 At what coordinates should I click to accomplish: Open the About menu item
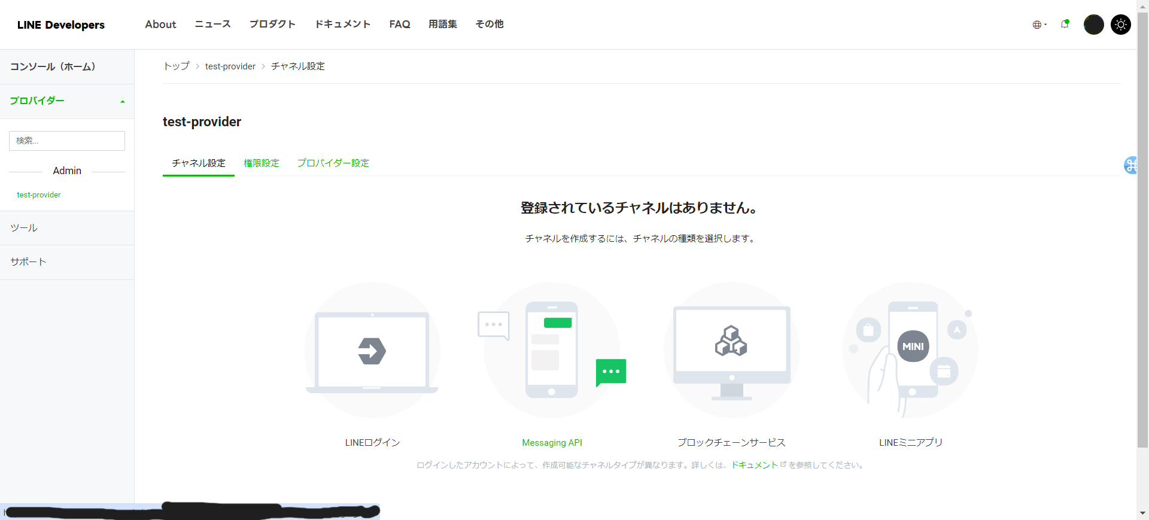pos(160,25)
